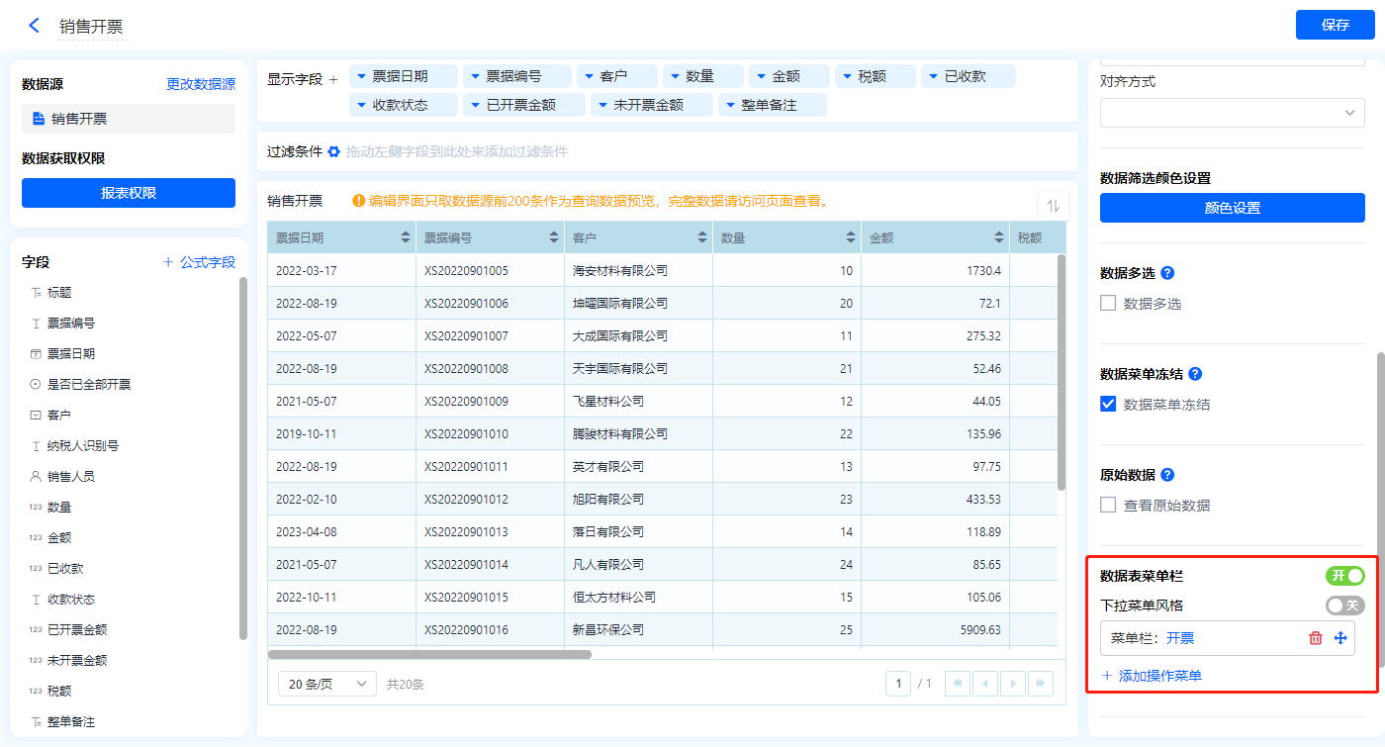Click the move icon for 菜单栏：开票
Image resolution: width=1385 pixels, height=747 pixels.
pos(1340,638)
